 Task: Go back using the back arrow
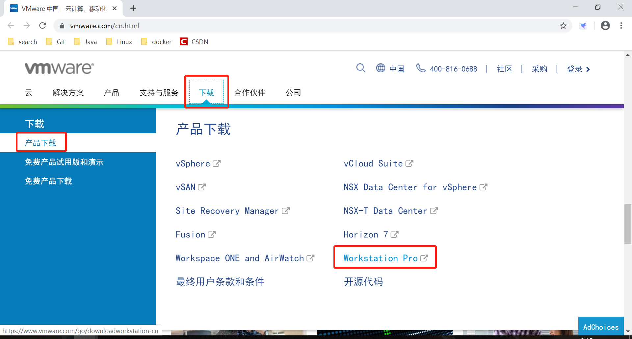tap(11, 26)
